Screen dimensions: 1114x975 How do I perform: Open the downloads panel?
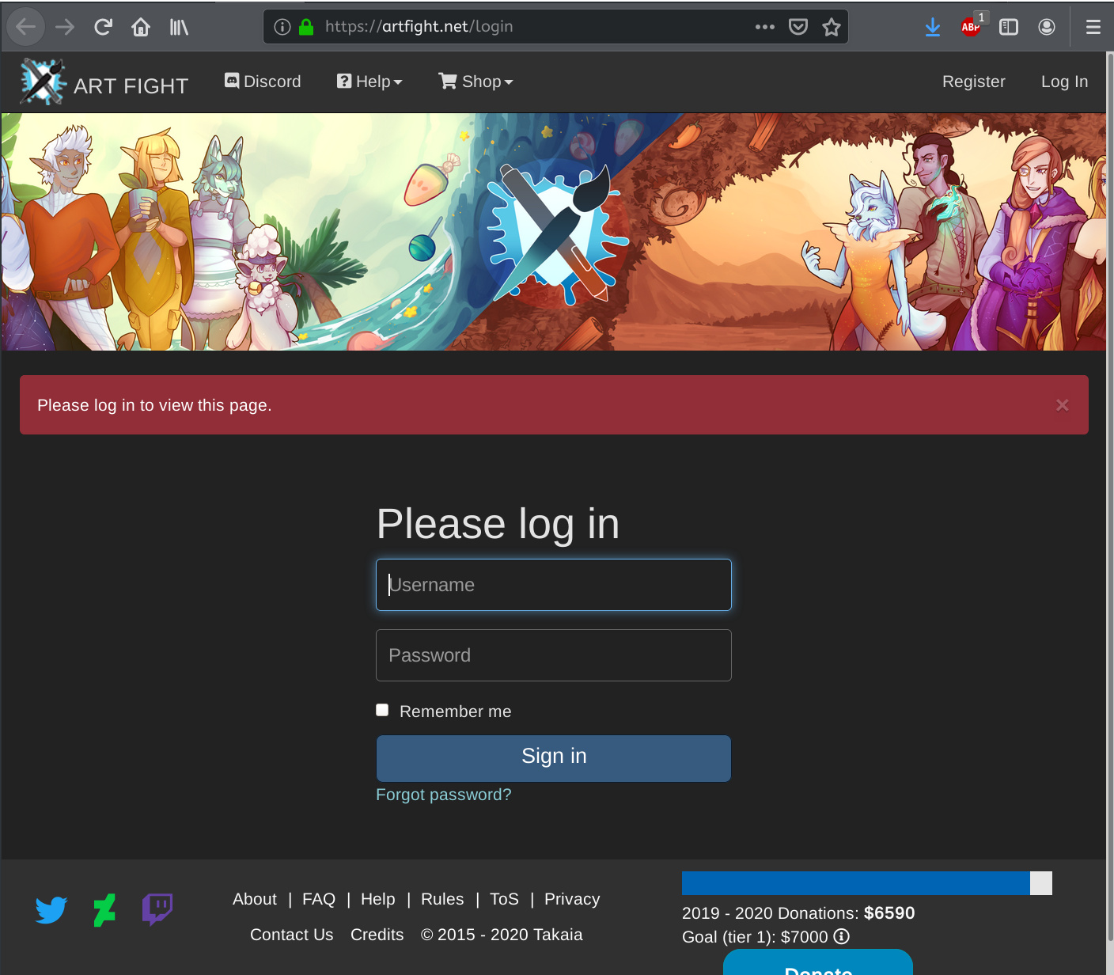(933, 27)
